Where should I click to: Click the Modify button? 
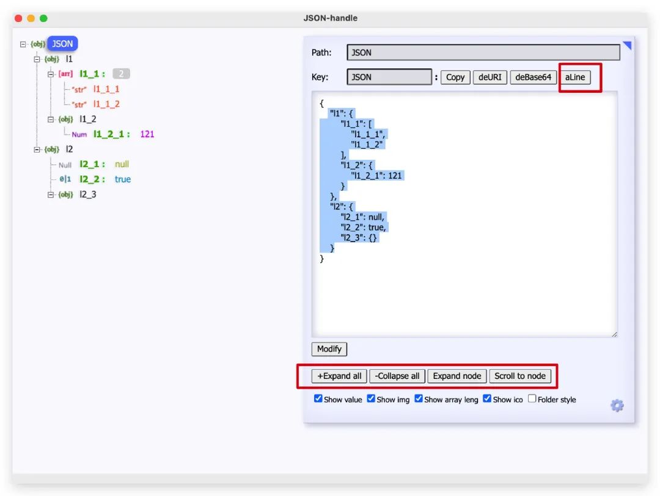point(329,349)
